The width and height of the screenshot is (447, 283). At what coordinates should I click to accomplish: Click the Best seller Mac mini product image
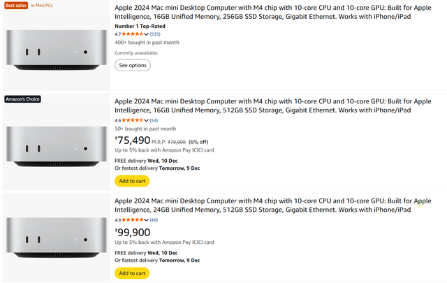(56, 53)
